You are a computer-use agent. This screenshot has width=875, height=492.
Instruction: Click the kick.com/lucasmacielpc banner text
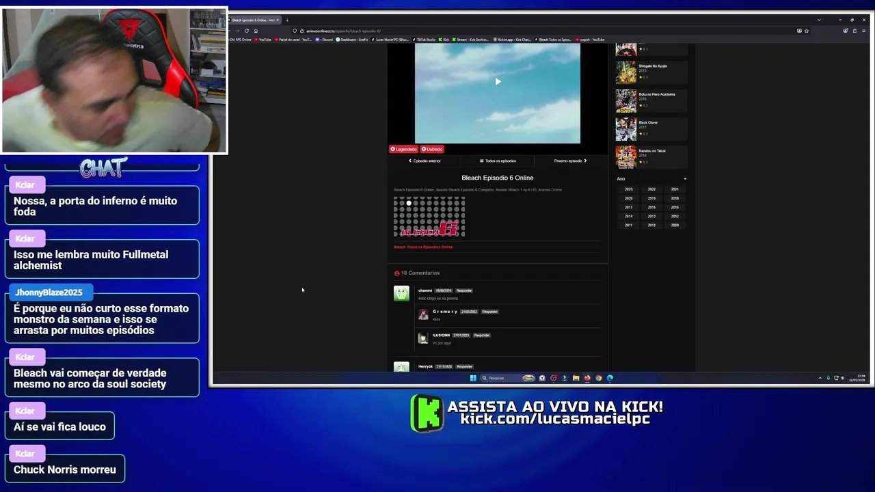pyautogui.click(x=555, y=419)
